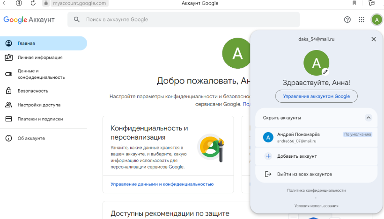Bookmark the page with the bookmark icon
The image size is (384, 219).
pyautogui.click(x=354, y=3)
